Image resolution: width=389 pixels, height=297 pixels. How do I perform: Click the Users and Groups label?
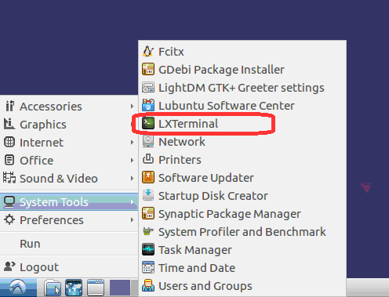point(205,286)
